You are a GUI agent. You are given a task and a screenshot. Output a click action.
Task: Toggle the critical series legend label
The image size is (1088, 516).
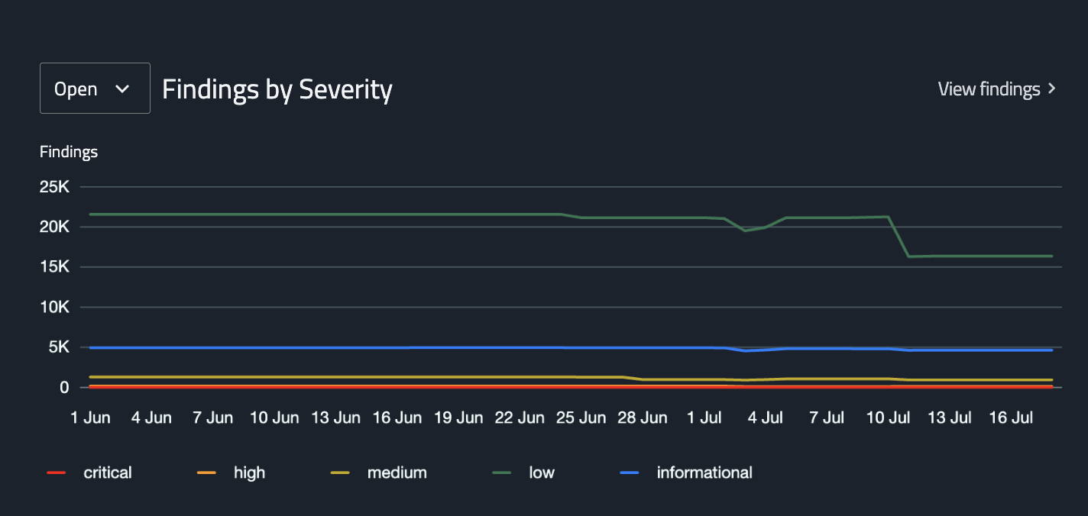(x=108, y=472)
